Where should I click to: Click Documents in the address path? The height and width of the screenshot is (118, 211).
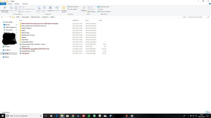click(25, 17)
